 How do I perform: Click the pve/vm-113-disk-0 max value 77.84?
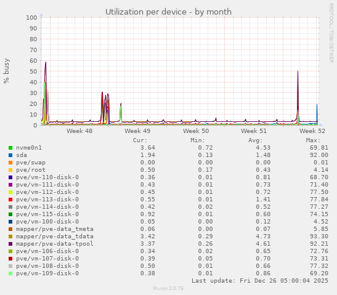(319, 200)
